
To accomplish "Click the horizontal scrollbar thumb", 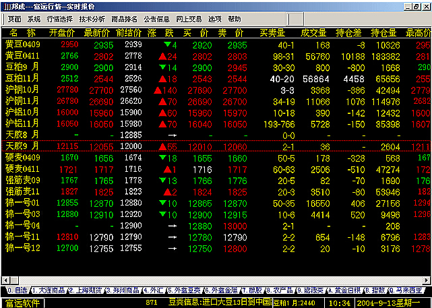I will tap(14, 281).
